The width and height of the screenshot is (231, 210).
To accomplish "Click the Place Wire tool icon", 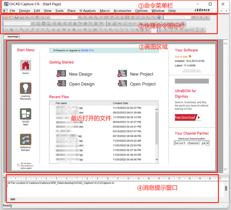I will 17,30.
